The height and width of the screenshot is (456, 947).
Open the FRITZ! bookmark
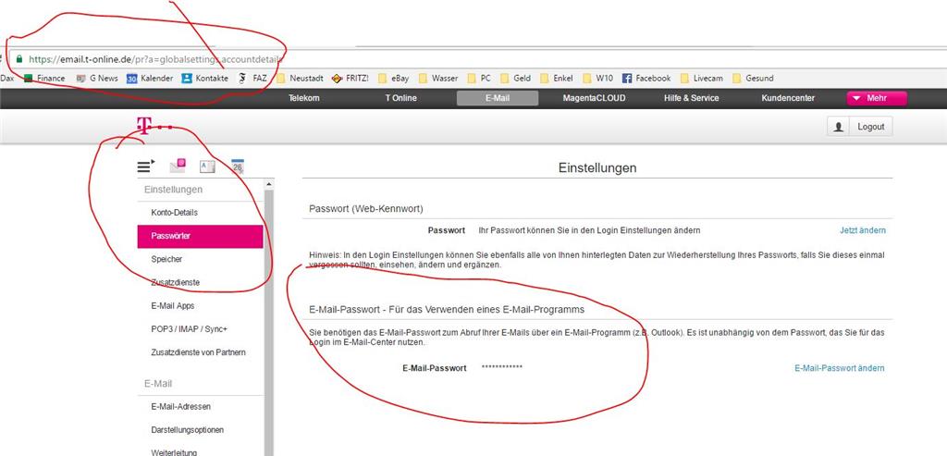pyautogui.click(x=351, y=78)
